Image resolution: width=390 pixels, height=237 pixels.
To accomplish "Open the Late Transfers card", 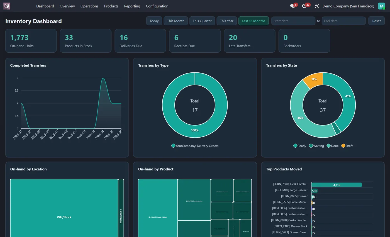I will [x=250, y=41].
